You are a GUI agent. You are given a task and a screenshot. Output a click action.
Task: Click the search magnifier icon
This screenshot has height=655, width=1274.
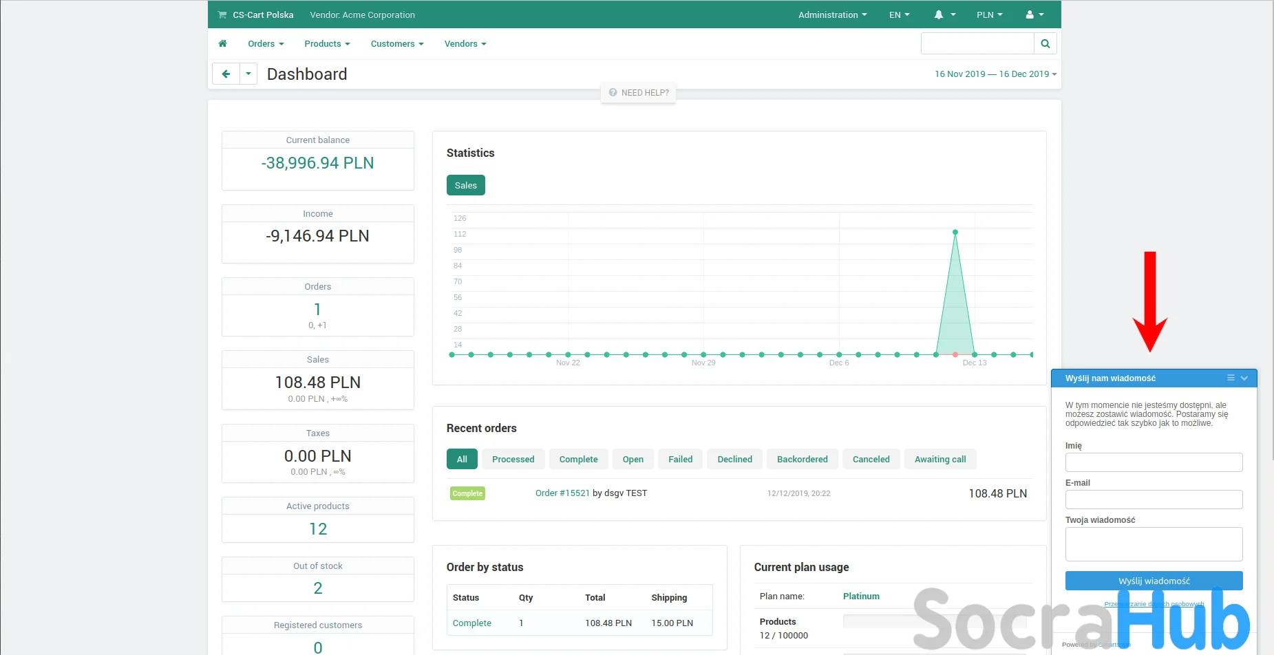point(1045,43)
